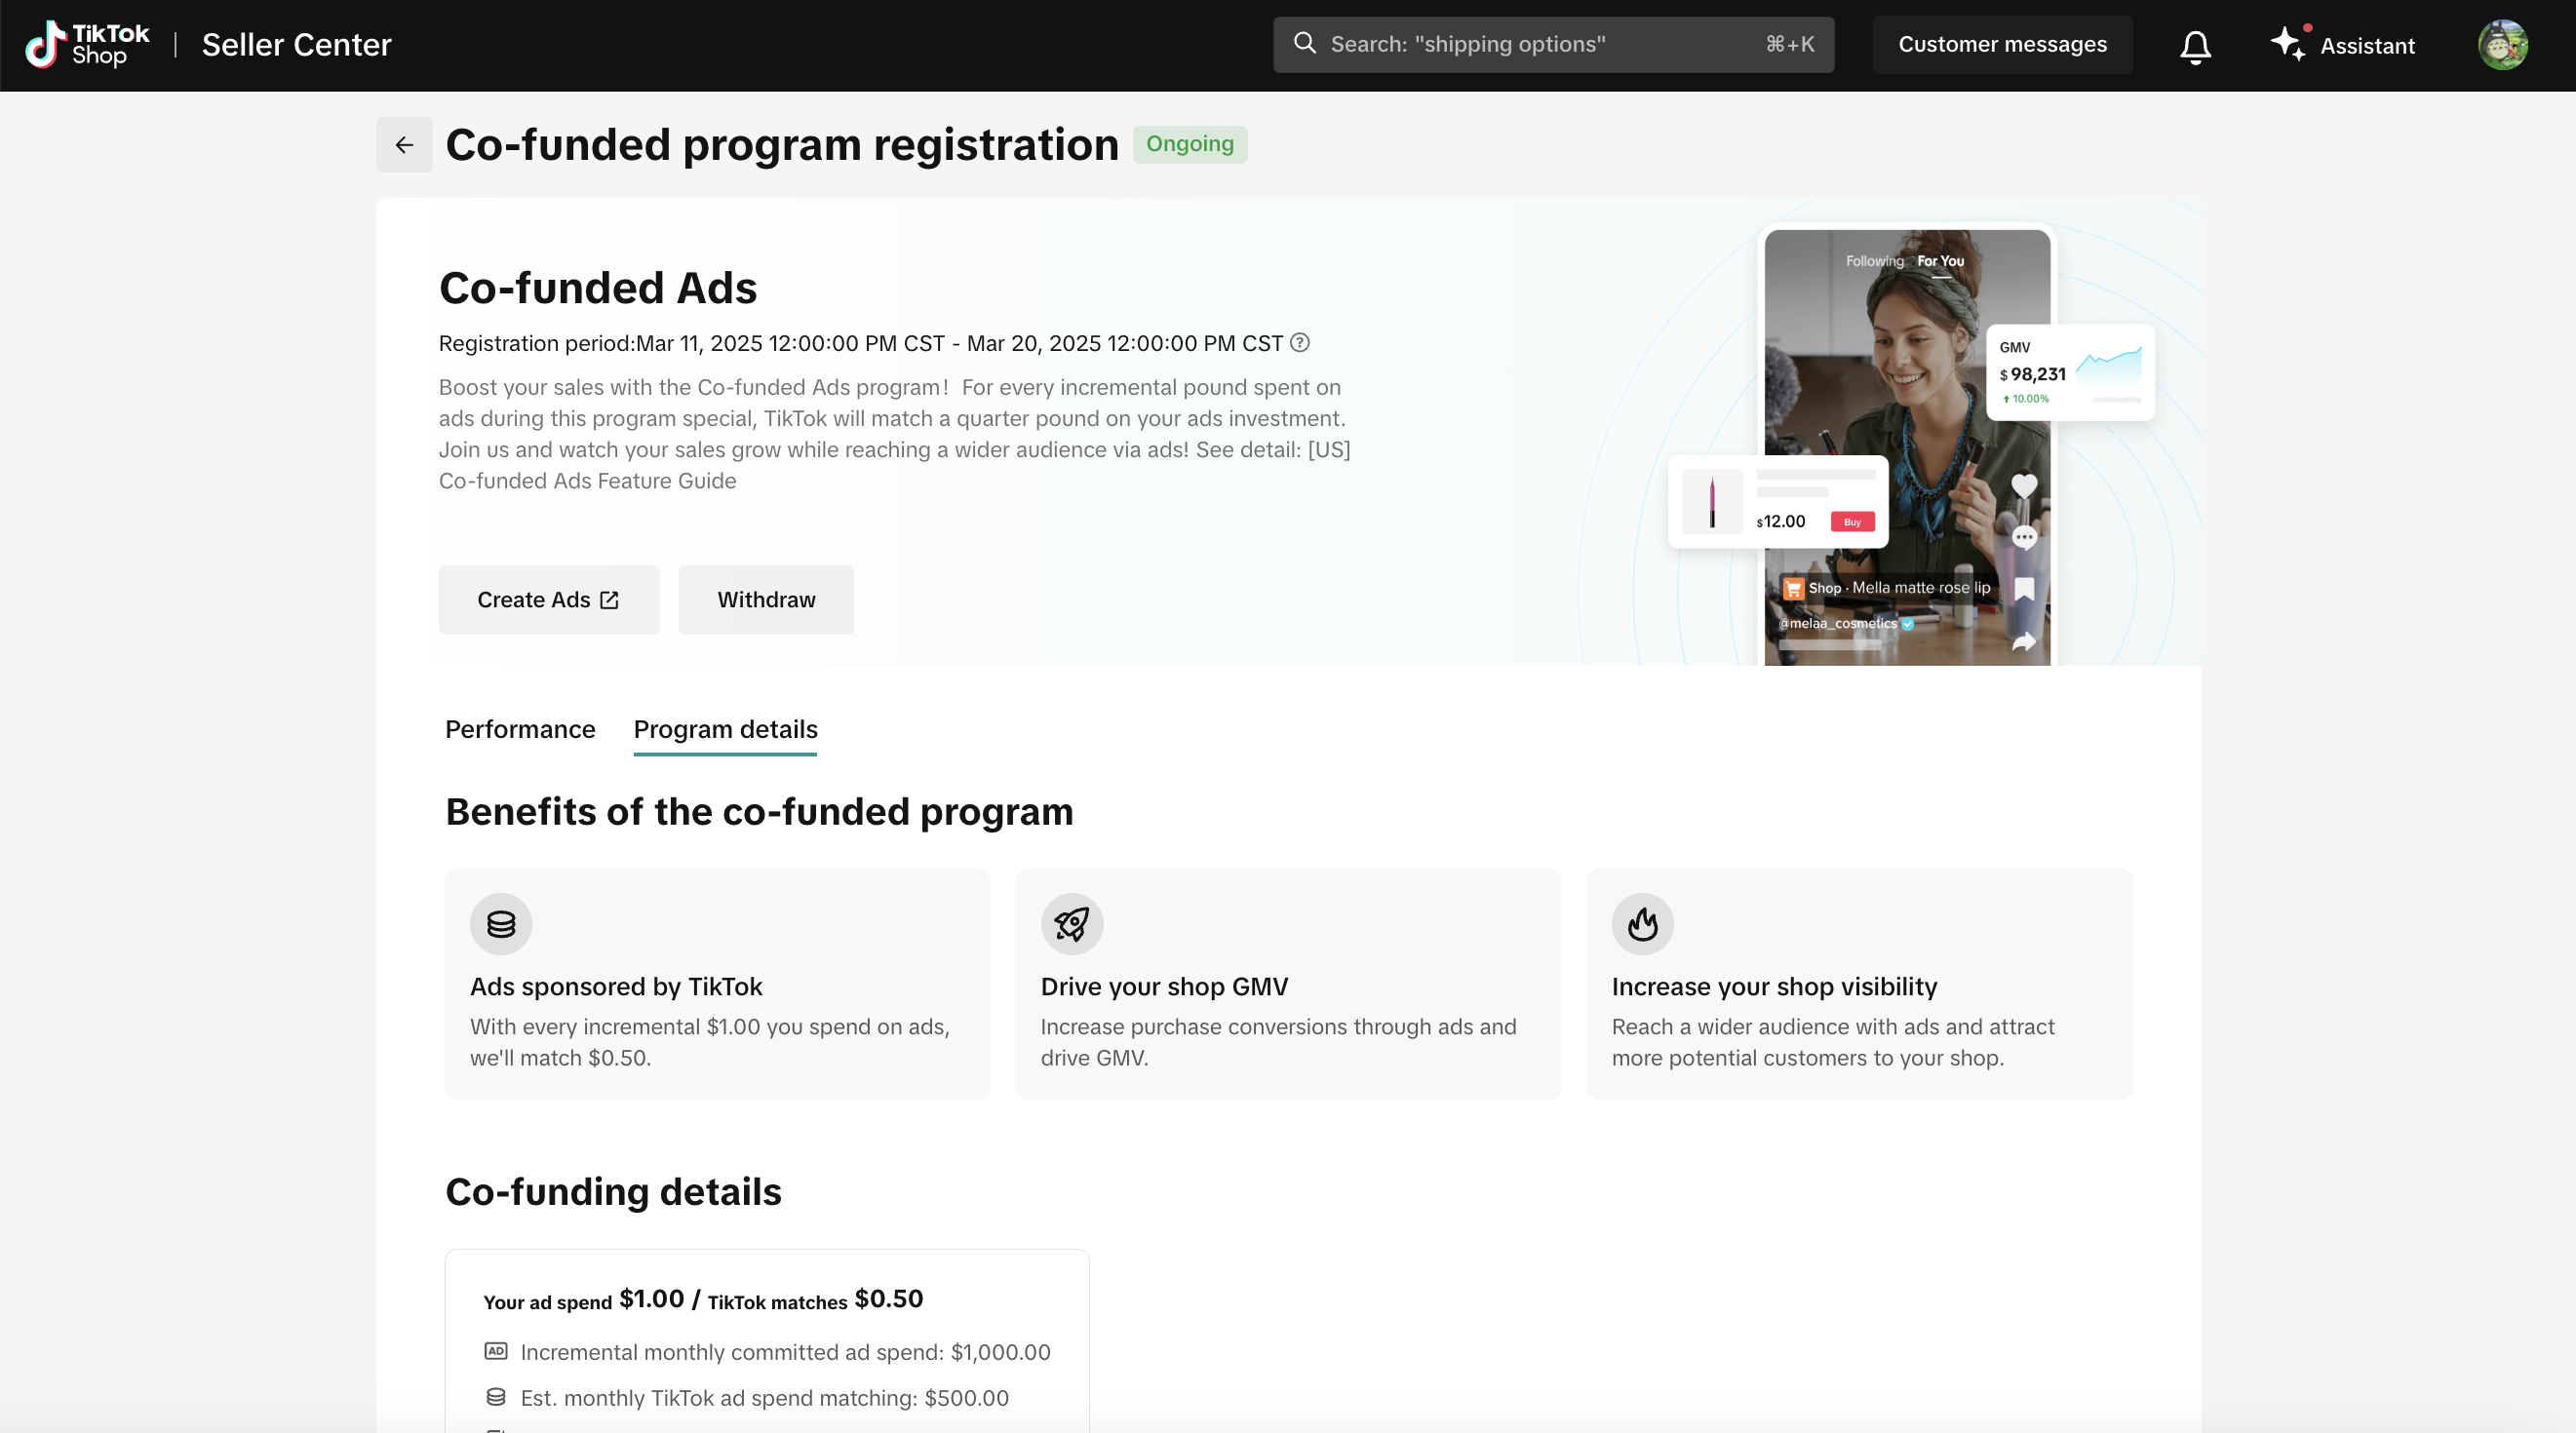Click the Create Ads button
The height and width of the screenshot is (1433, 2576).
tap(548, 599)
